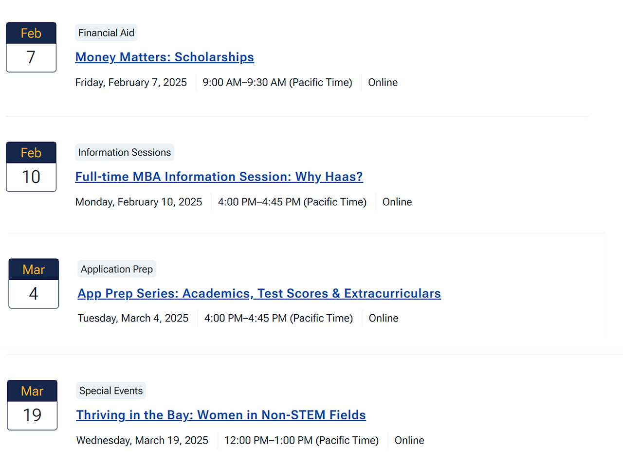Click the Mar 19 calendar date badge
Image resolution: width=623 pixels, height=466 pixels.
tap(32, 405)
